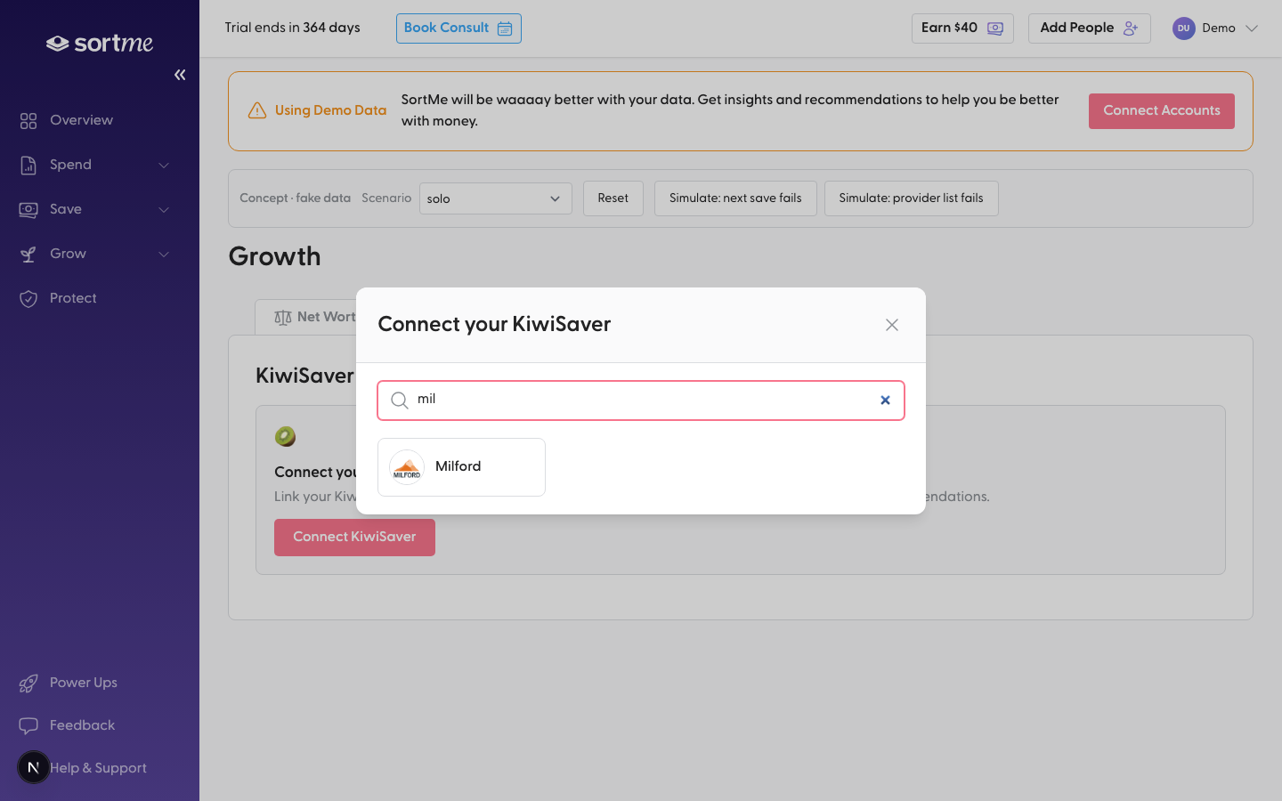Click the Feedback speech bubble icon
The width and height of the screenshot is (1282, 801).
(28, 725)
